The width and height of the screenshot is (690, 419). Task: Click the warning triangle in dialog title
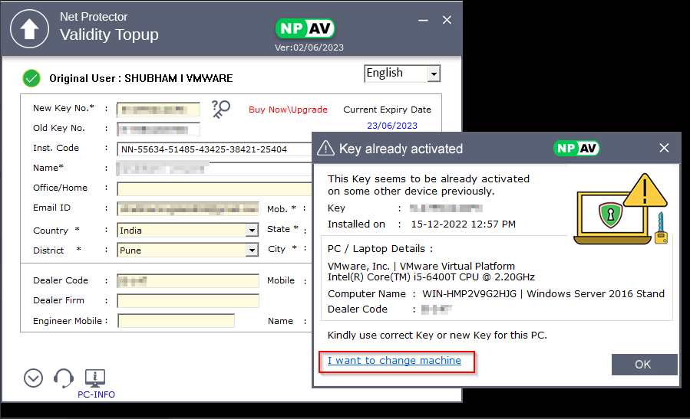pos(326,149)
